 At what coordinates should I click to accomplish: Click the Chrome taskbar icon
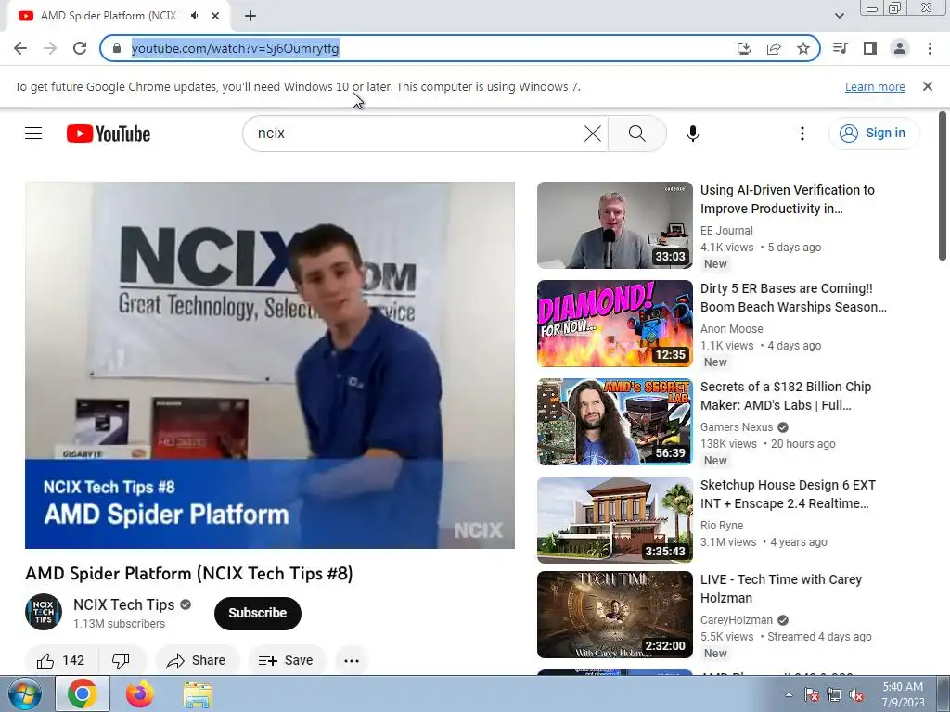pyautogui.click(x=83, y=693)
